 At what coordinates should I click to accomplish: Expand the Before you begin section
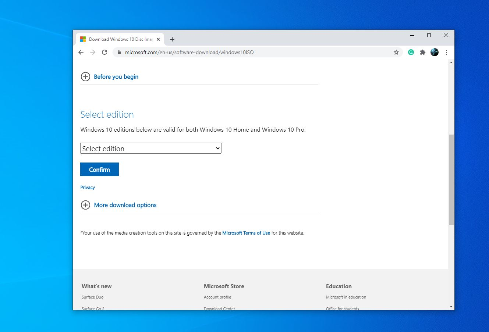coord(116,76)
